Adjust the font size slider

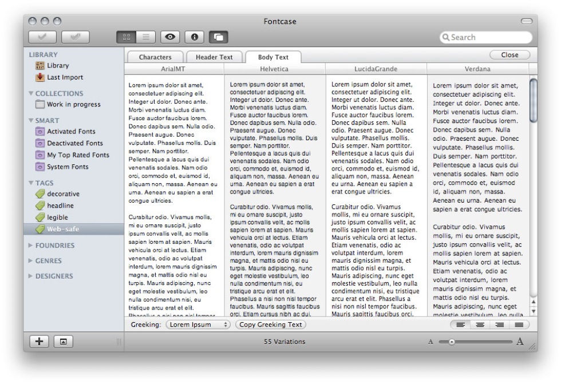coord(452,342)
